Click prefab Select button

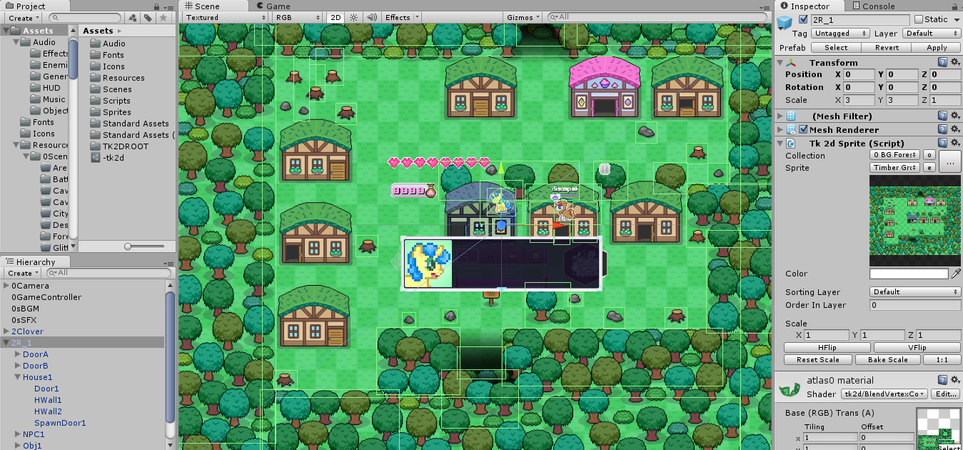tap(836, 47)
